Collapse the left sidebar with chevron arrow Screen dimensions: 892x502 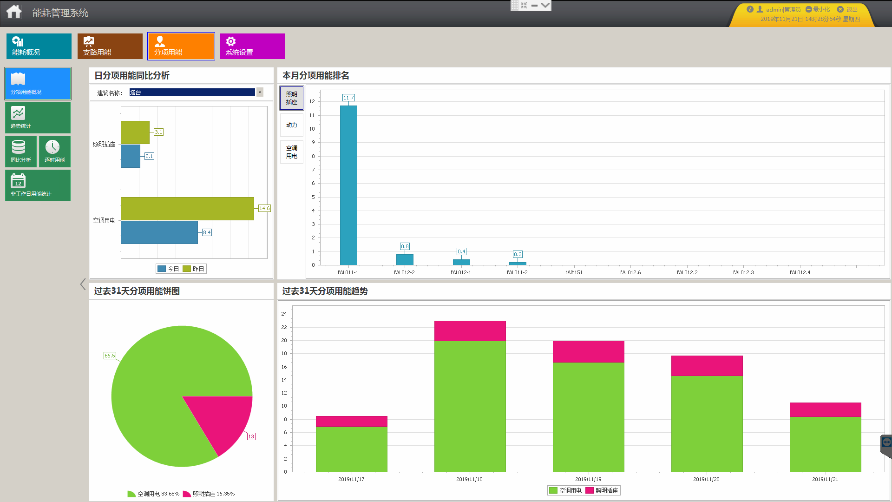point(83,284)
